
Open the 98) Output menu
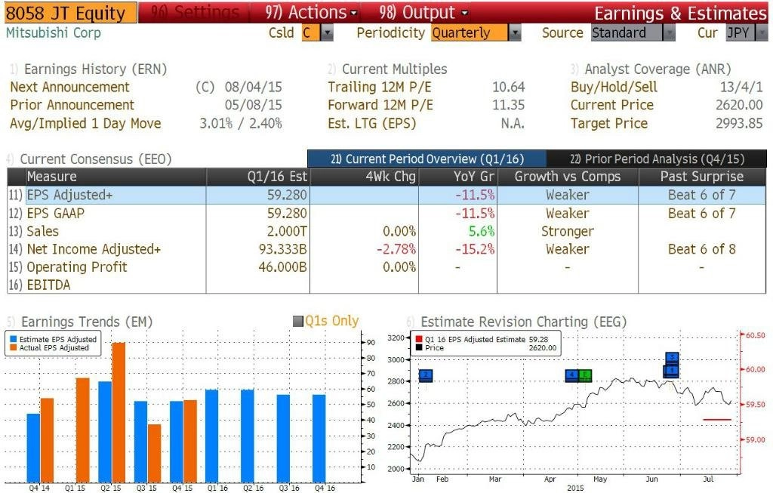coord(423,12)
